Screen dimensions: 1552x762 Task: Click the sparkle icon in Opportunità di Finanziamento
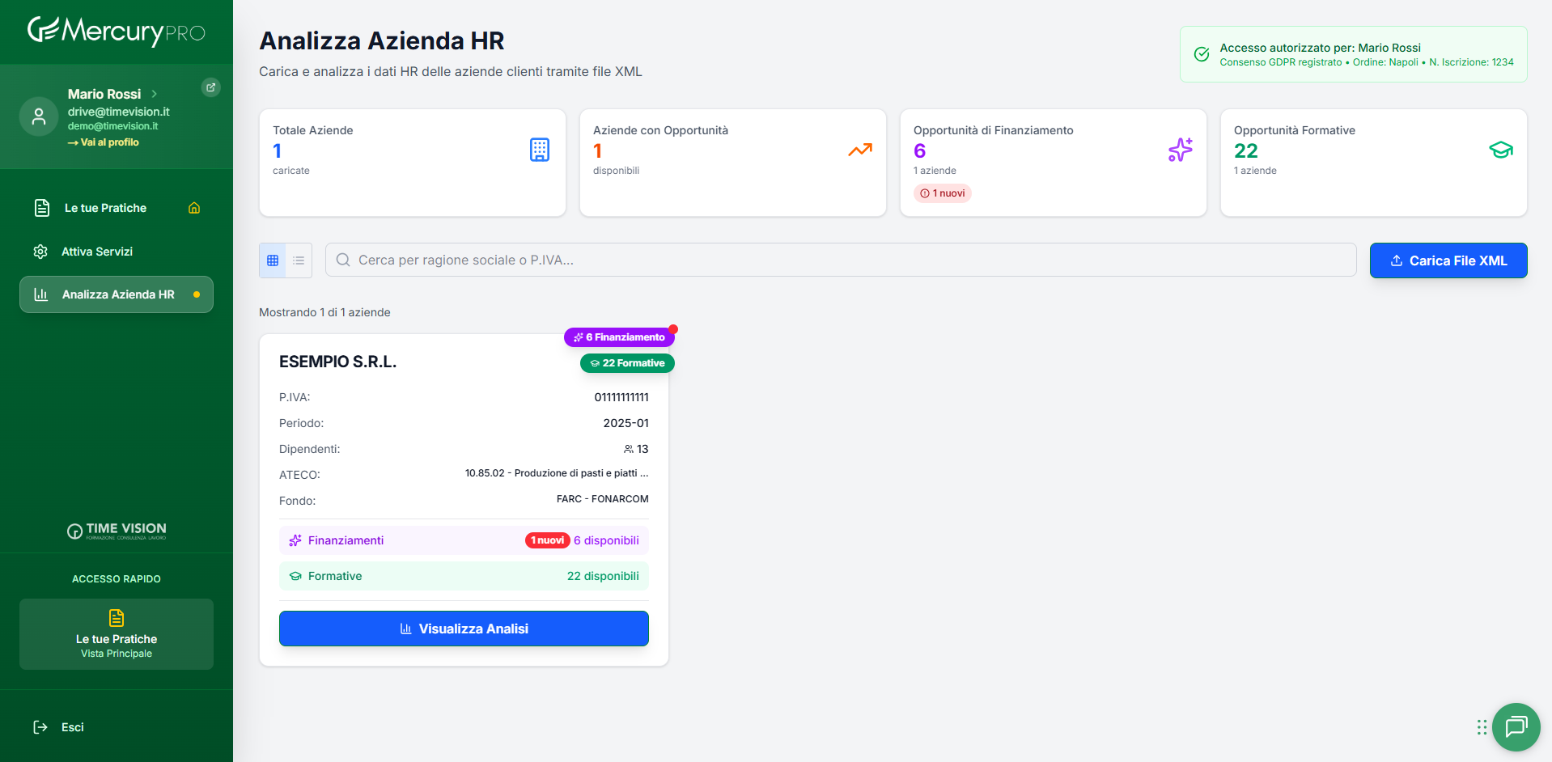(x=1180, y=150)
